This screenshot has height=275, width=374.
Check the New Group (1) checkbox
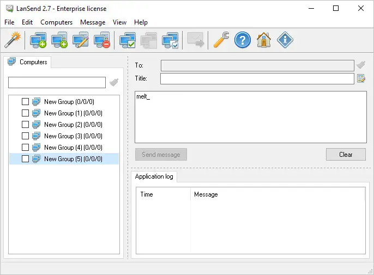pos(25,113)
